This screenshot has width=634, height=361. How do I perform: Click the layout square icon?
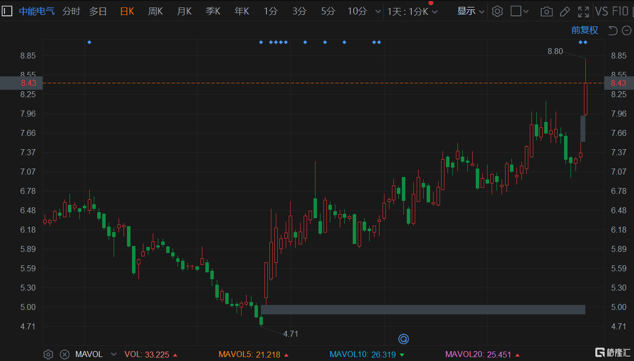coord(516,11)
